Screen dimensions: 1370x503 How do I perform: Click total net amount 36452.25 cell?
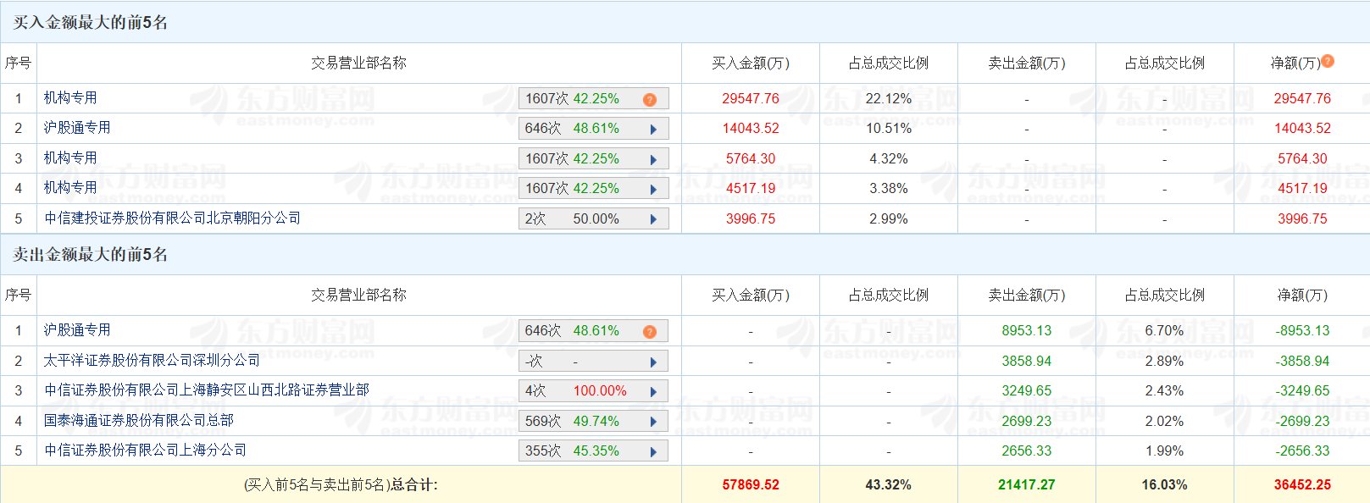click(1302, 485)
